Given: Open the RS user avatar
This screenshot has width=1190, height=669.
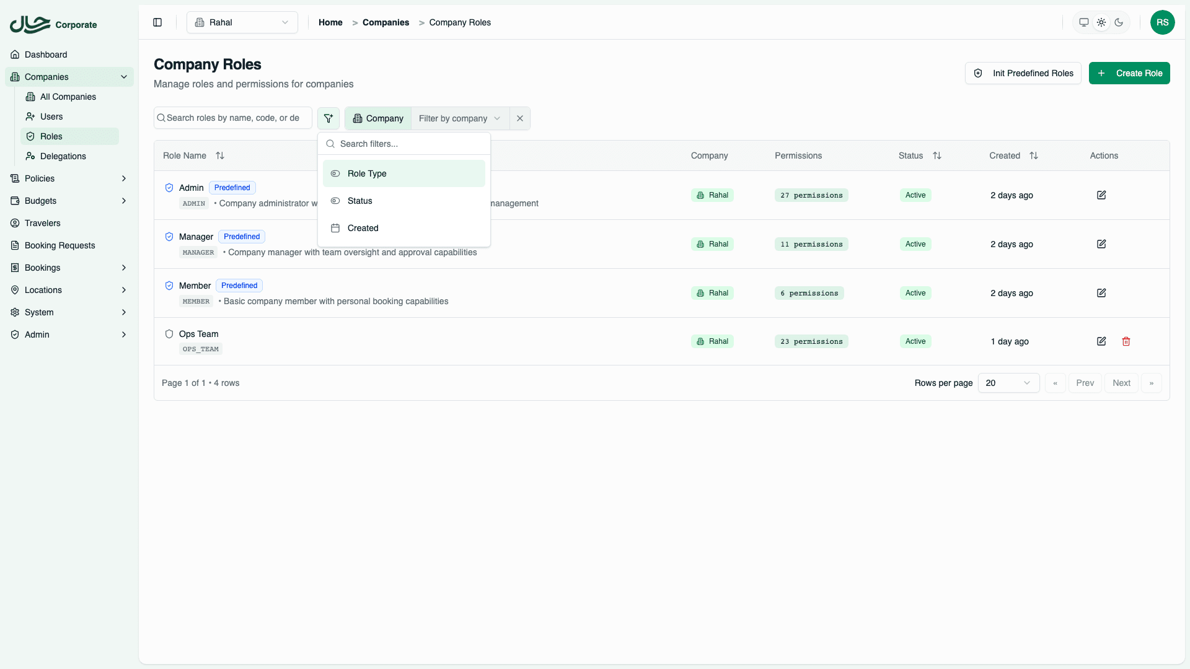Looking at the screenshot, I should click(1163, 22).
